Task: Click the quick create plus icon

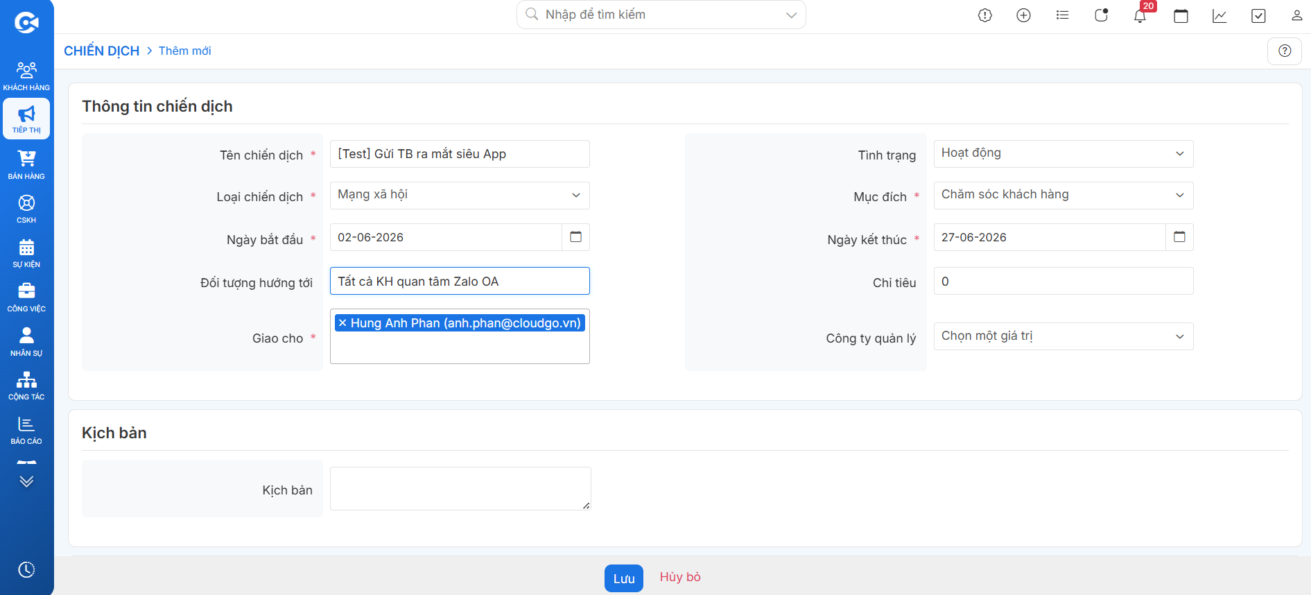Action: pyautogui.click(x=1023, y=15)
